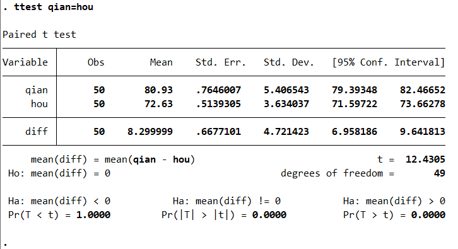
Task: Click hou standard deviation 3.634037
Action: pyautogui.click(x=286, y=103)
